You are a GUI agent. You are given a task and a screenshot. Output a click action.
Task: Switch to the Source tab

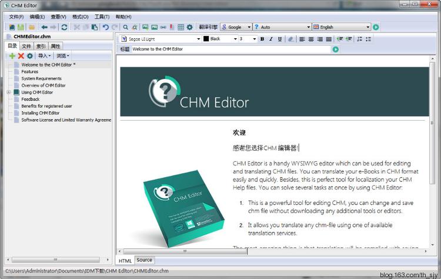[x=144, y=260]
